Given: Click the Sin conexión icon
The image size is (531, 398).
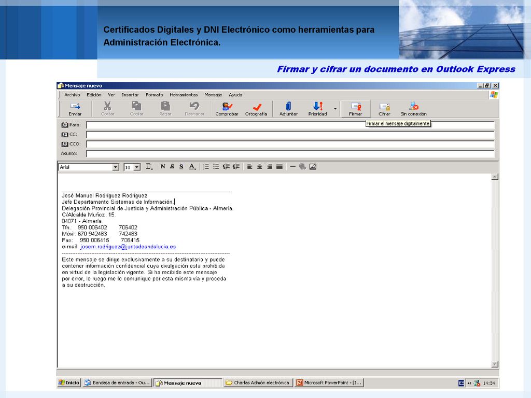Looking at the screenshot, I should [x=413, y=109].
